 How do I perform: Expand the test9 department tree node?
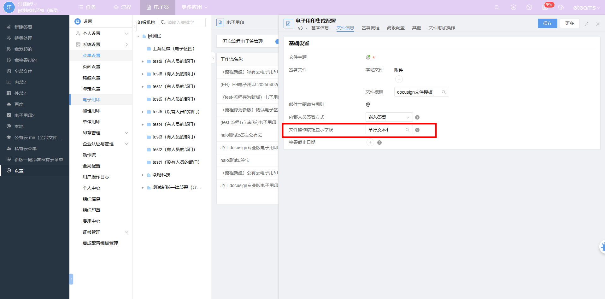143,62
